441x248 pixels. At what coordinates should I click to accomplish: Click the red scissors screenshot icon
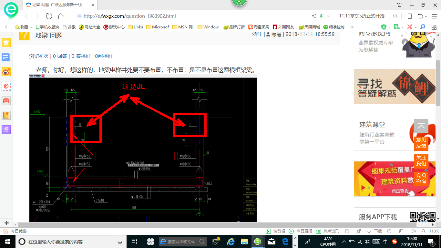tap(410, 27)
